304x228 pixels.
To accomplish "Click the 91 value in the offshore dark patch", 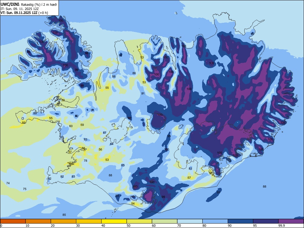I will tap(219, 192).
